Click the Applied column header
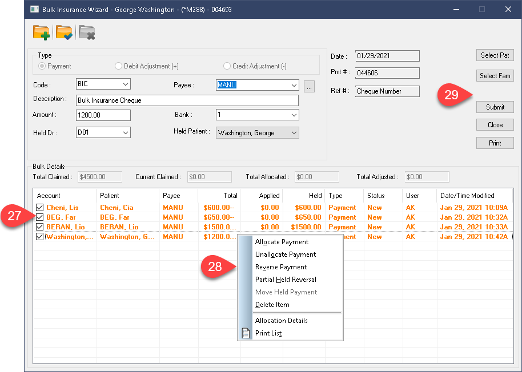Viewport: 522px width, 372px height. (262, 196)
